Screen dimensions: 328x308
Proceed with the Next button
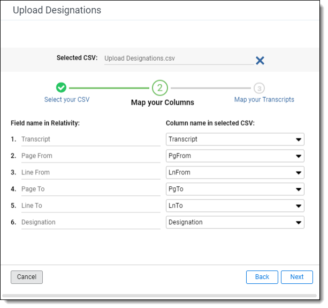(x=297, y=277)
